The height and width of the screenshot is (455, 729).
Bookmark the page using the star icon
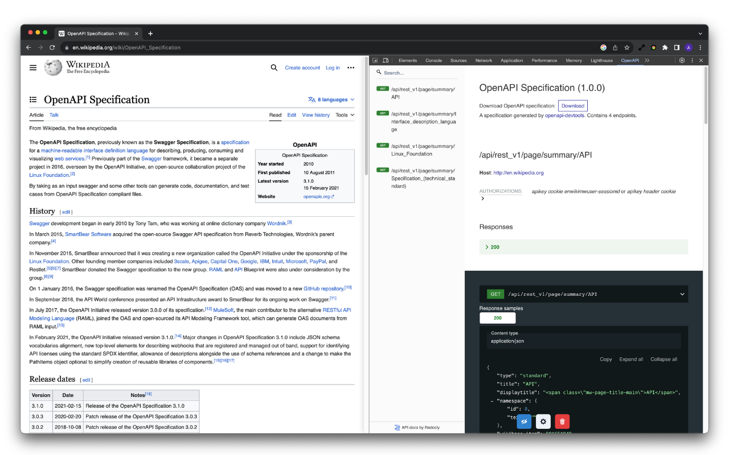[626, 48]
